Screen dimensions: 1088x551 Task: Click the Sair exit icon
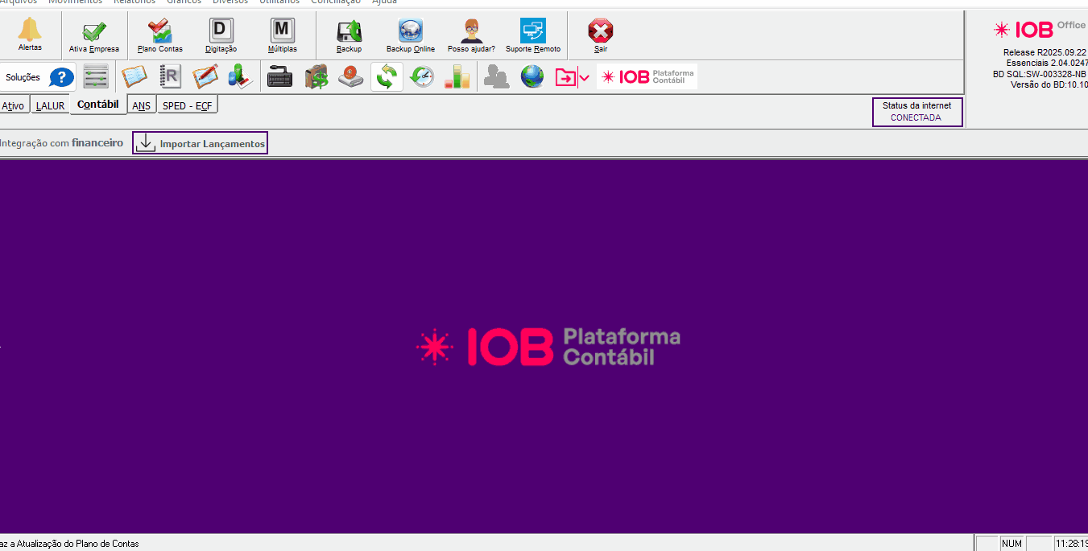(x=600, y=34)
